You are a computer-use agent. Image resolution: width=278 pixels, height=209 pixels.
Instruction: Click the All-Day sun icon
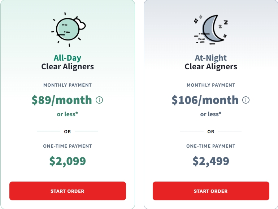tap(69, 30)
